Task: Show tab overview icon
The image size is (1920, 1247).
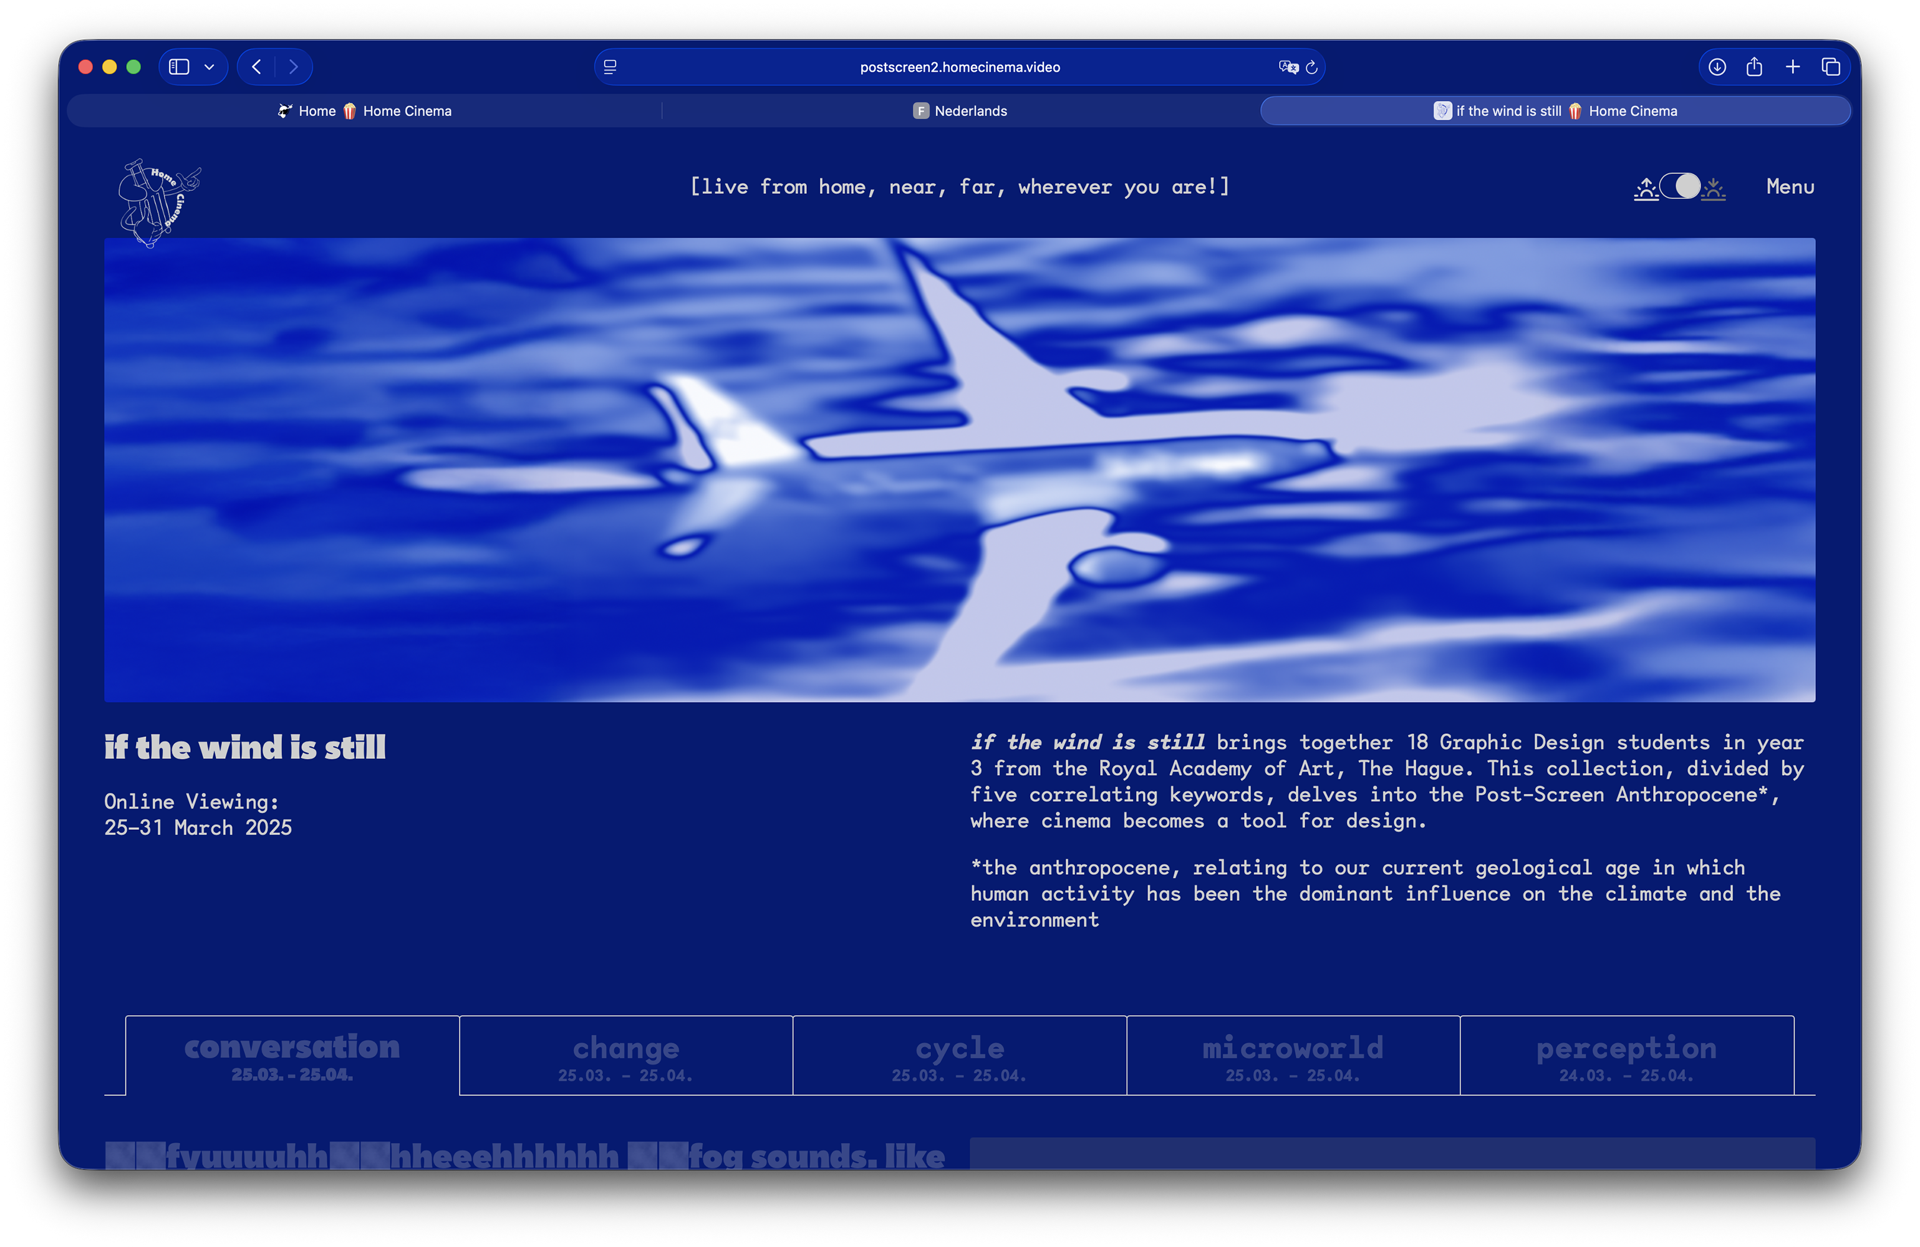Action: click(x=1830, y=67)
